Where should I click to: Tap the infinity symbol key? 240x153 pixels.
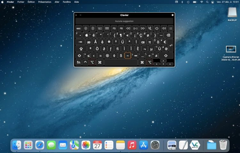pyautogui.click(x=135, y=55)
